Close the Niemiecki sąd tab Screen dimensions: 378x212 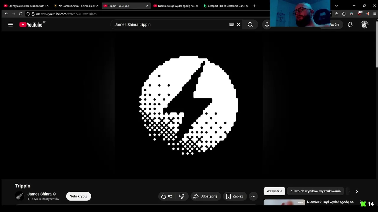pos(197,6)
